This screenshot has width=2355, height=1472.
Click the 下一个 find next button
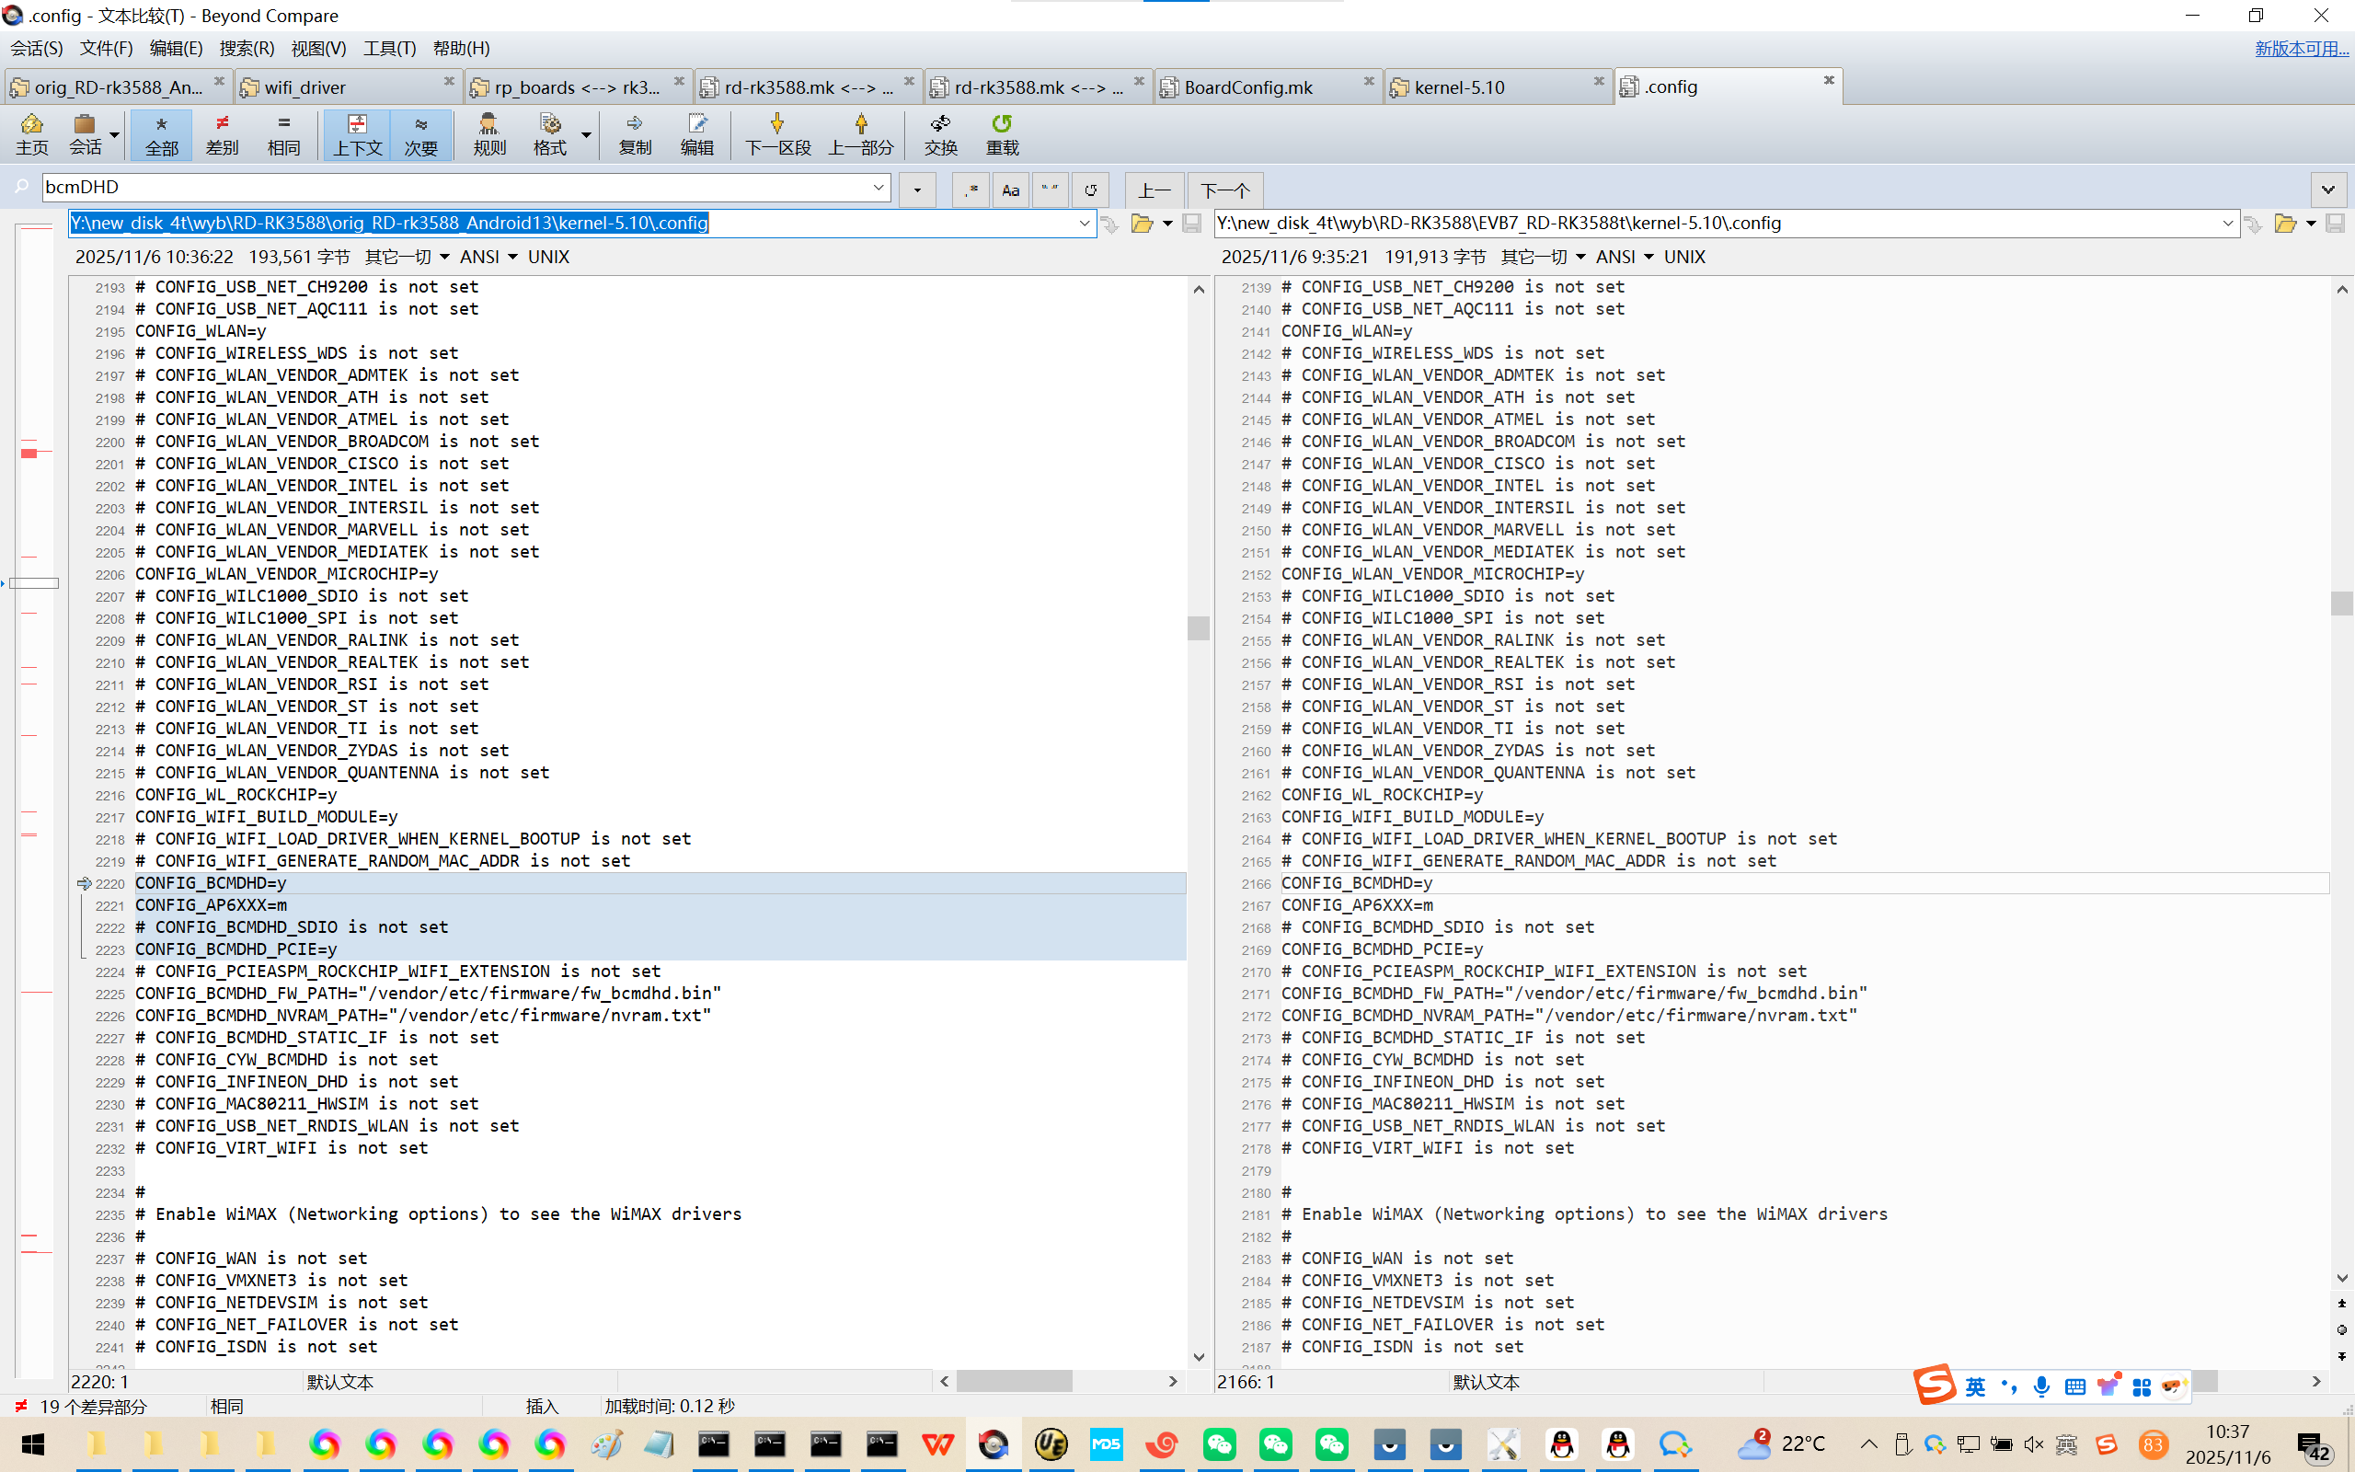tap(1224, 190)
